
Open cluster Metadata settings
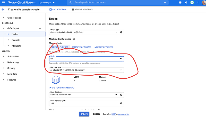click(x=12, y=74)
